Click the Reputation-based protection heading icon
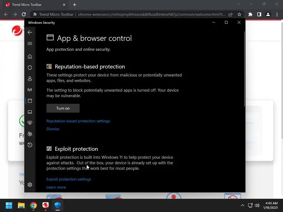The image size is (283, 212). click(x=49, y=67)
